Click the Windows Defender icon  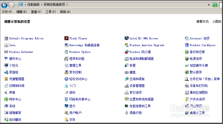click(6, 52)
